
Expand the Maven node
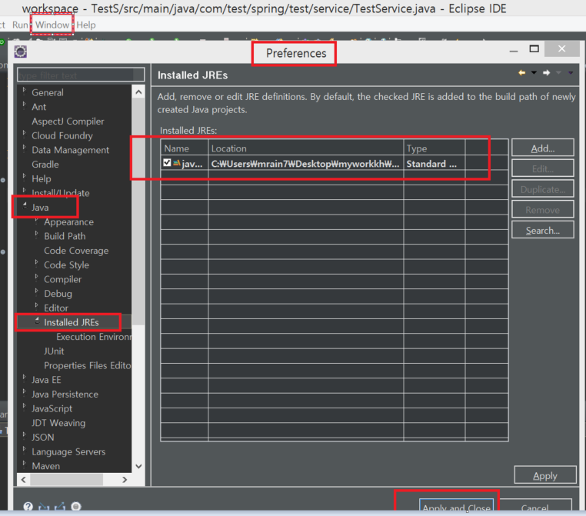25,463
